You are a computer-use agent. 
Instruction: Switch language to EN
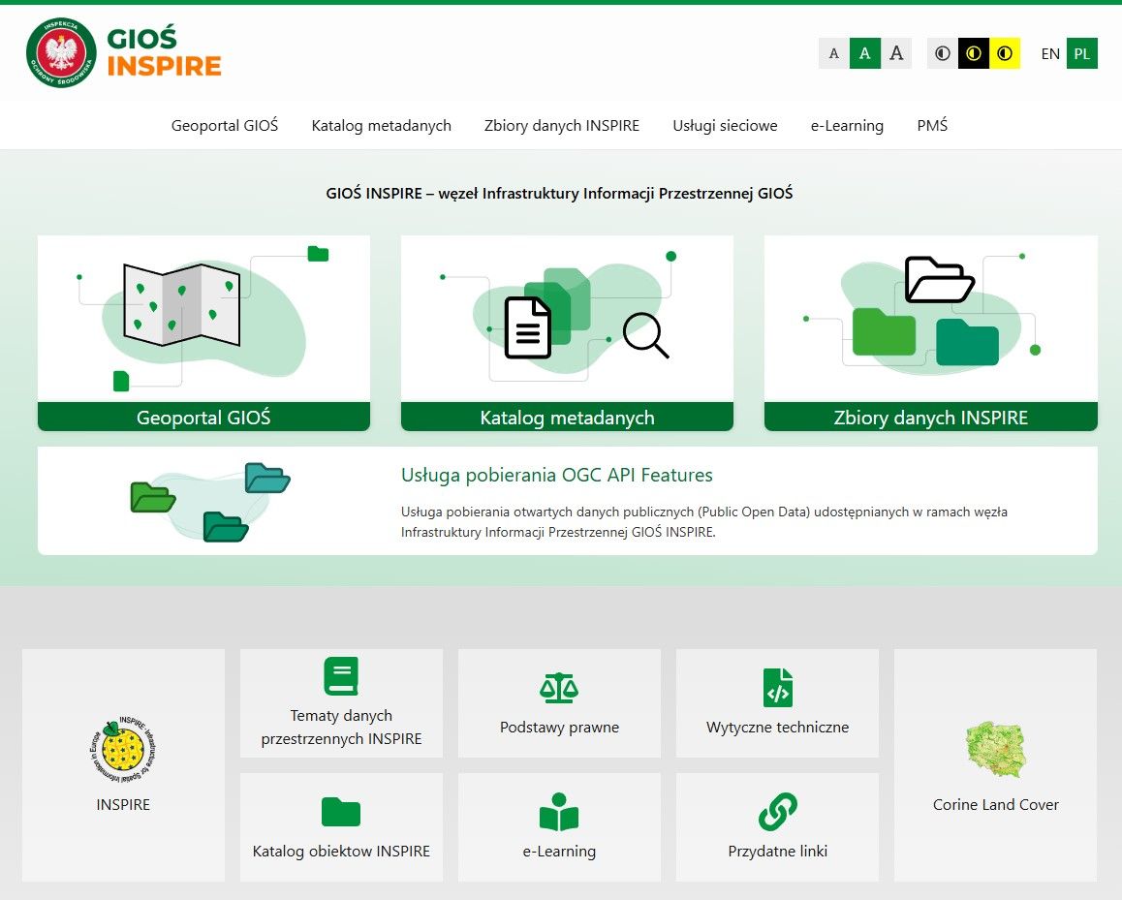(x=1050, y=54)
